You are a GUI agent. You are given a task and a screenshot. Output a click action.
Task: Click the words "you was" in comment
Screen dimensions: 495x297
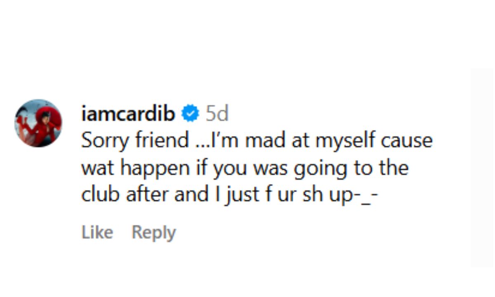click(x=250, y=168)
